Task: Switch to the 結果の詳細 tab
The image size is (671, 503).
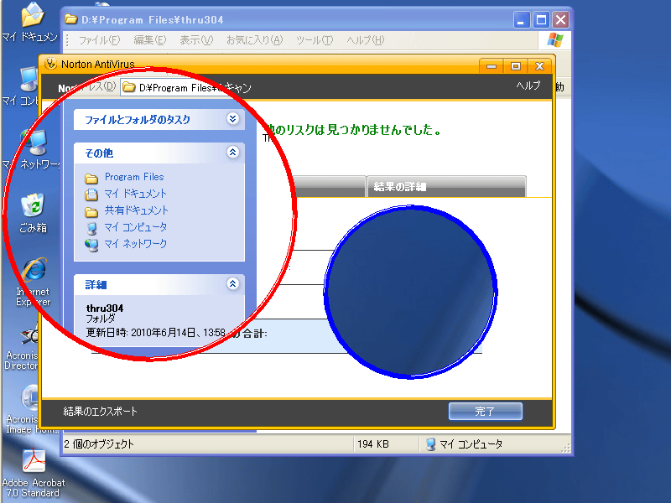Action: [x=446, y=186]
